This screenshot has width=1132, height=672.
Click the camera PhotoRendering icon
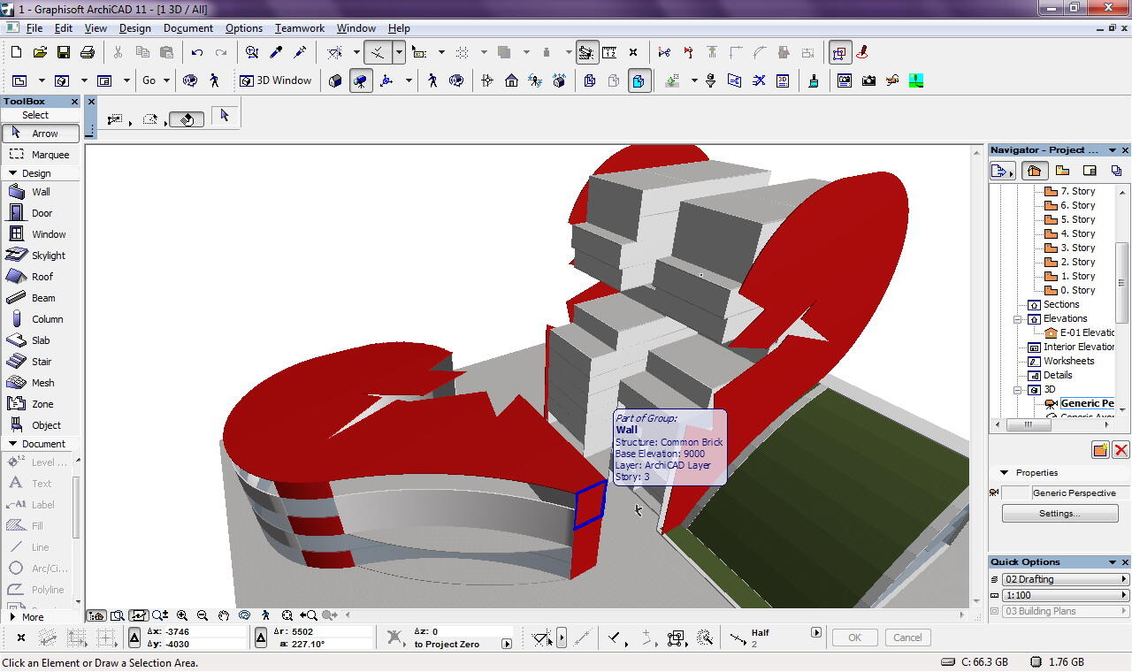868,80
